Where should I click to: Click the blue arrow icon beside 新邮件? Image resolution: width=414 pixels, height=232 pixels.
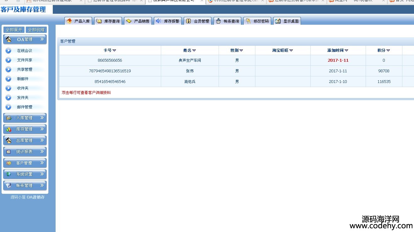pos(8,79)
